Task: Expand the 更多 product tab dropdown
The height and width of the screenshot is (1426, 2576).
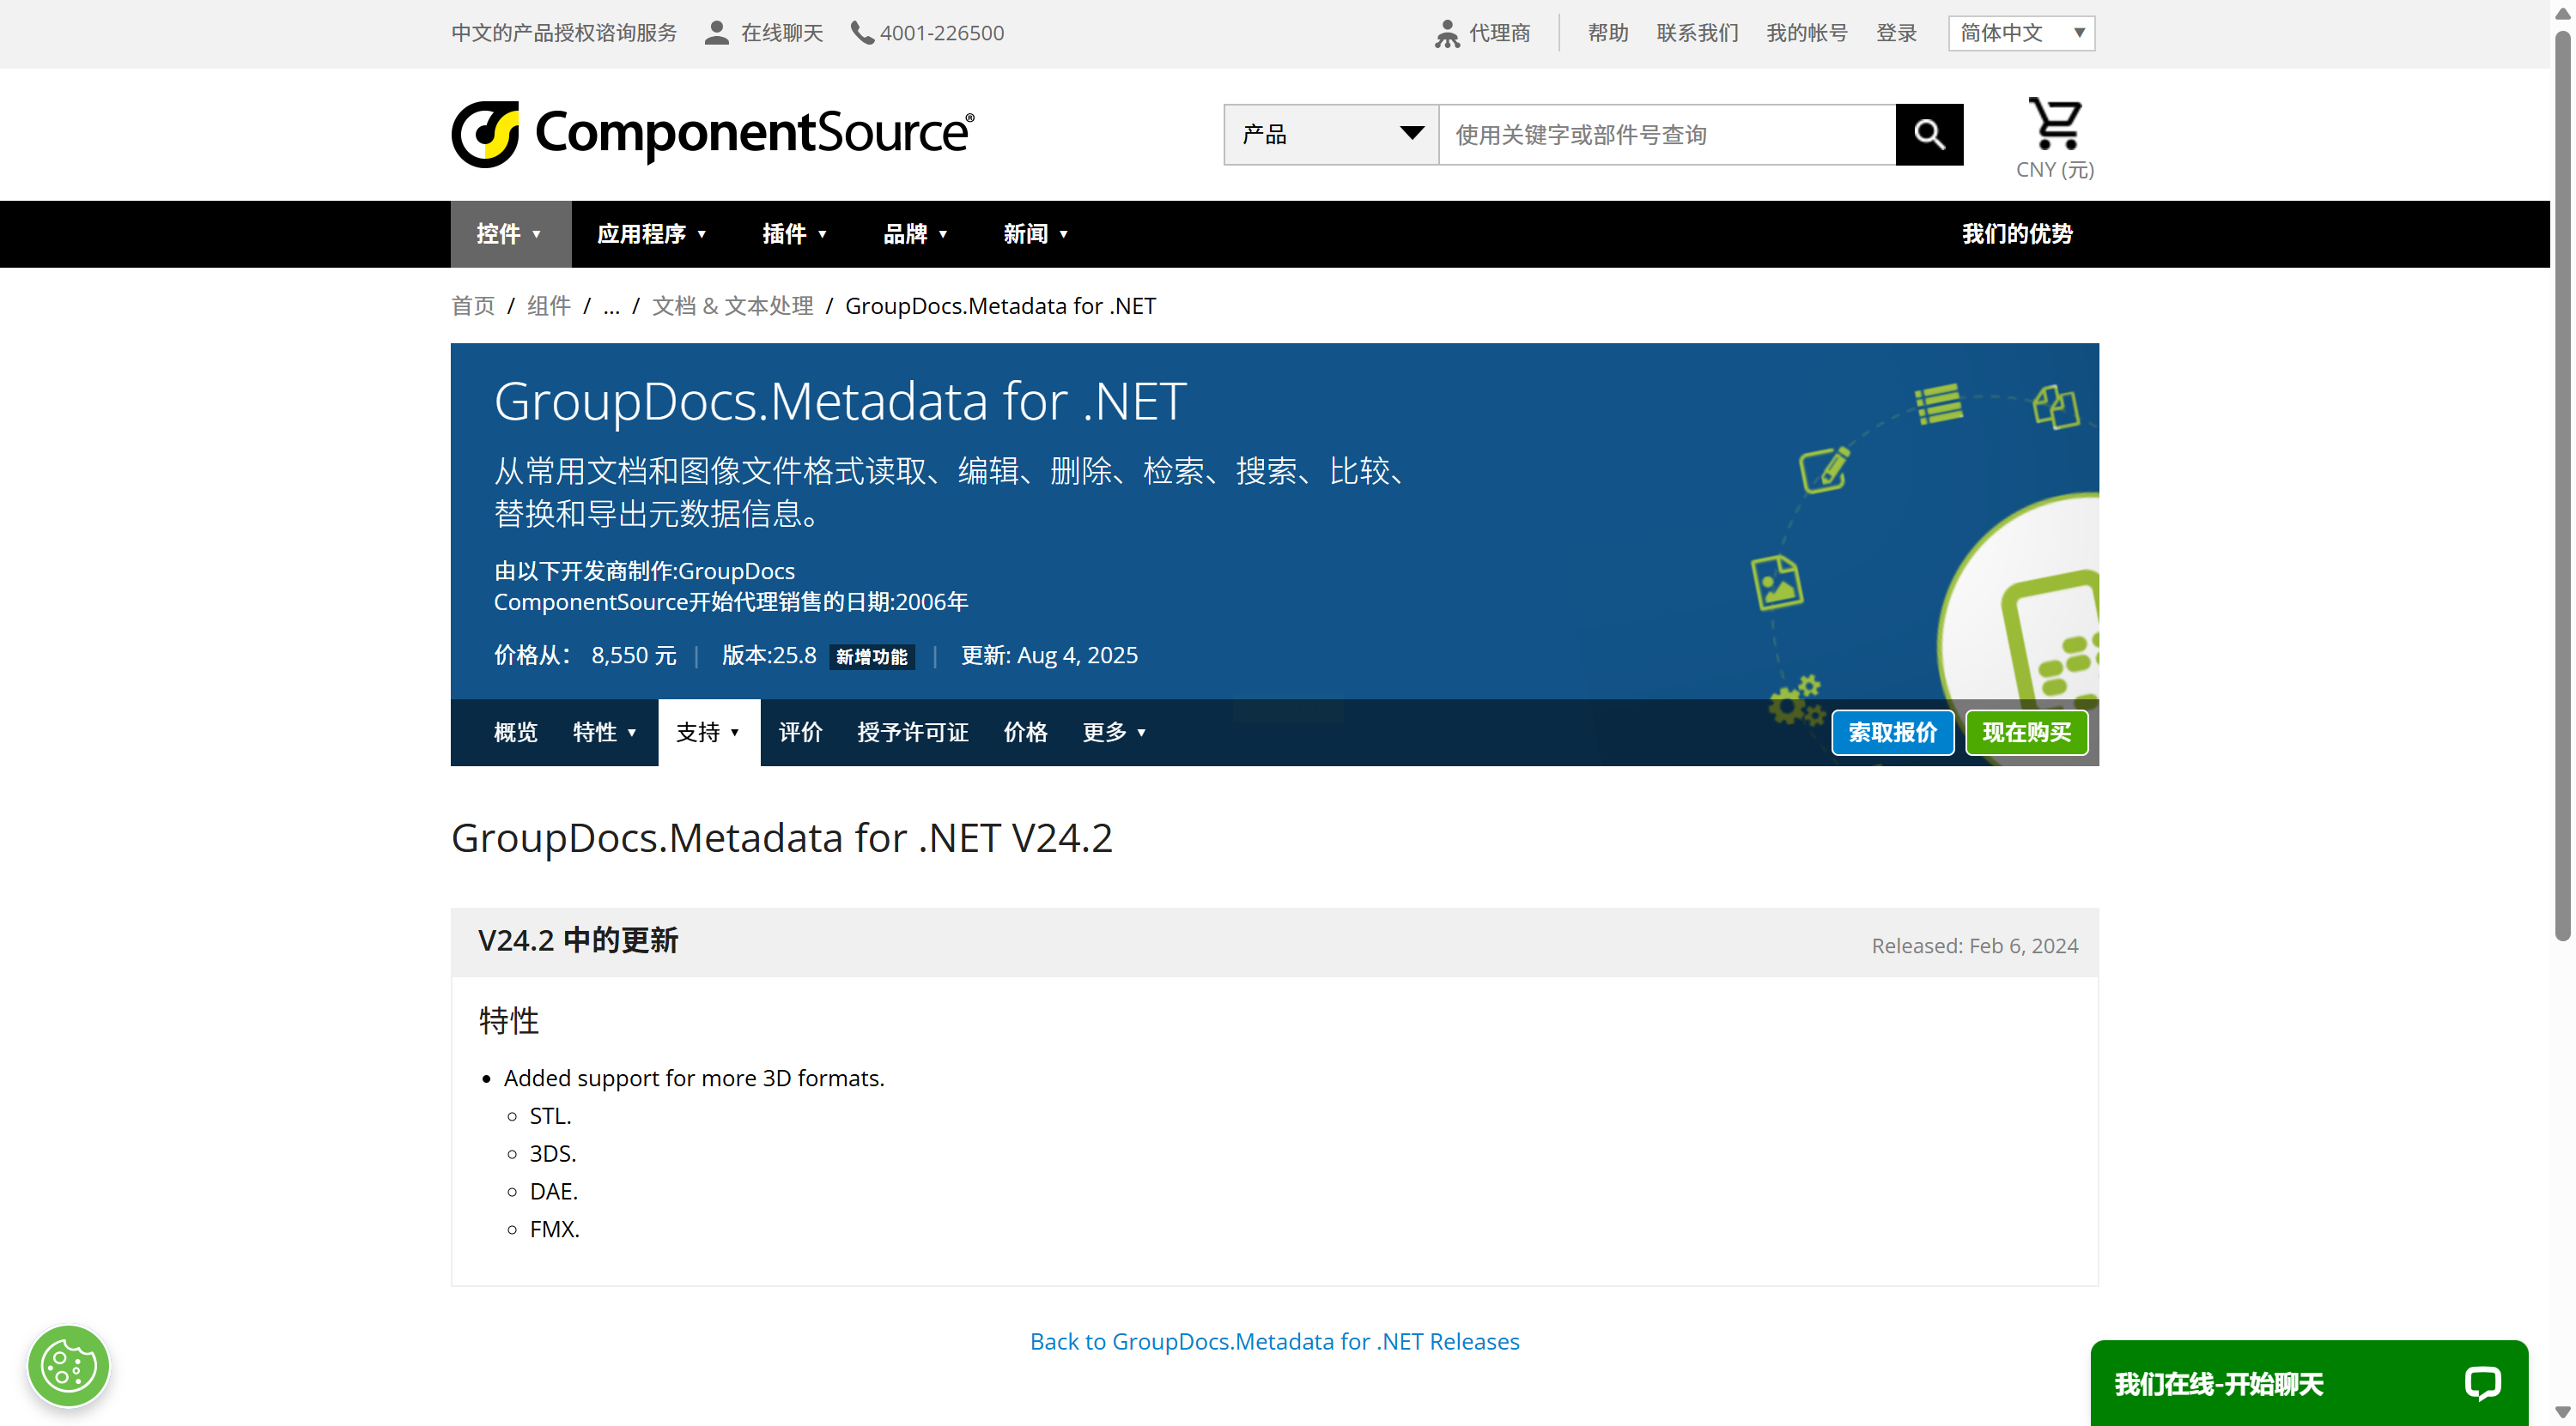Action: pos(1114,733)
